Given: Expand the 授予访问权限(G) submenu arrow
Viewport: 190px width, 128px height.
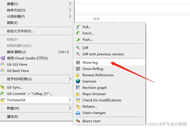Looking at the screenshot, I should pyautogui.click(x=70, y=79).
